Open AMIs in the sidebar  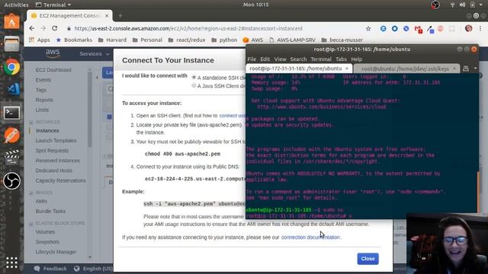(41, 201)
